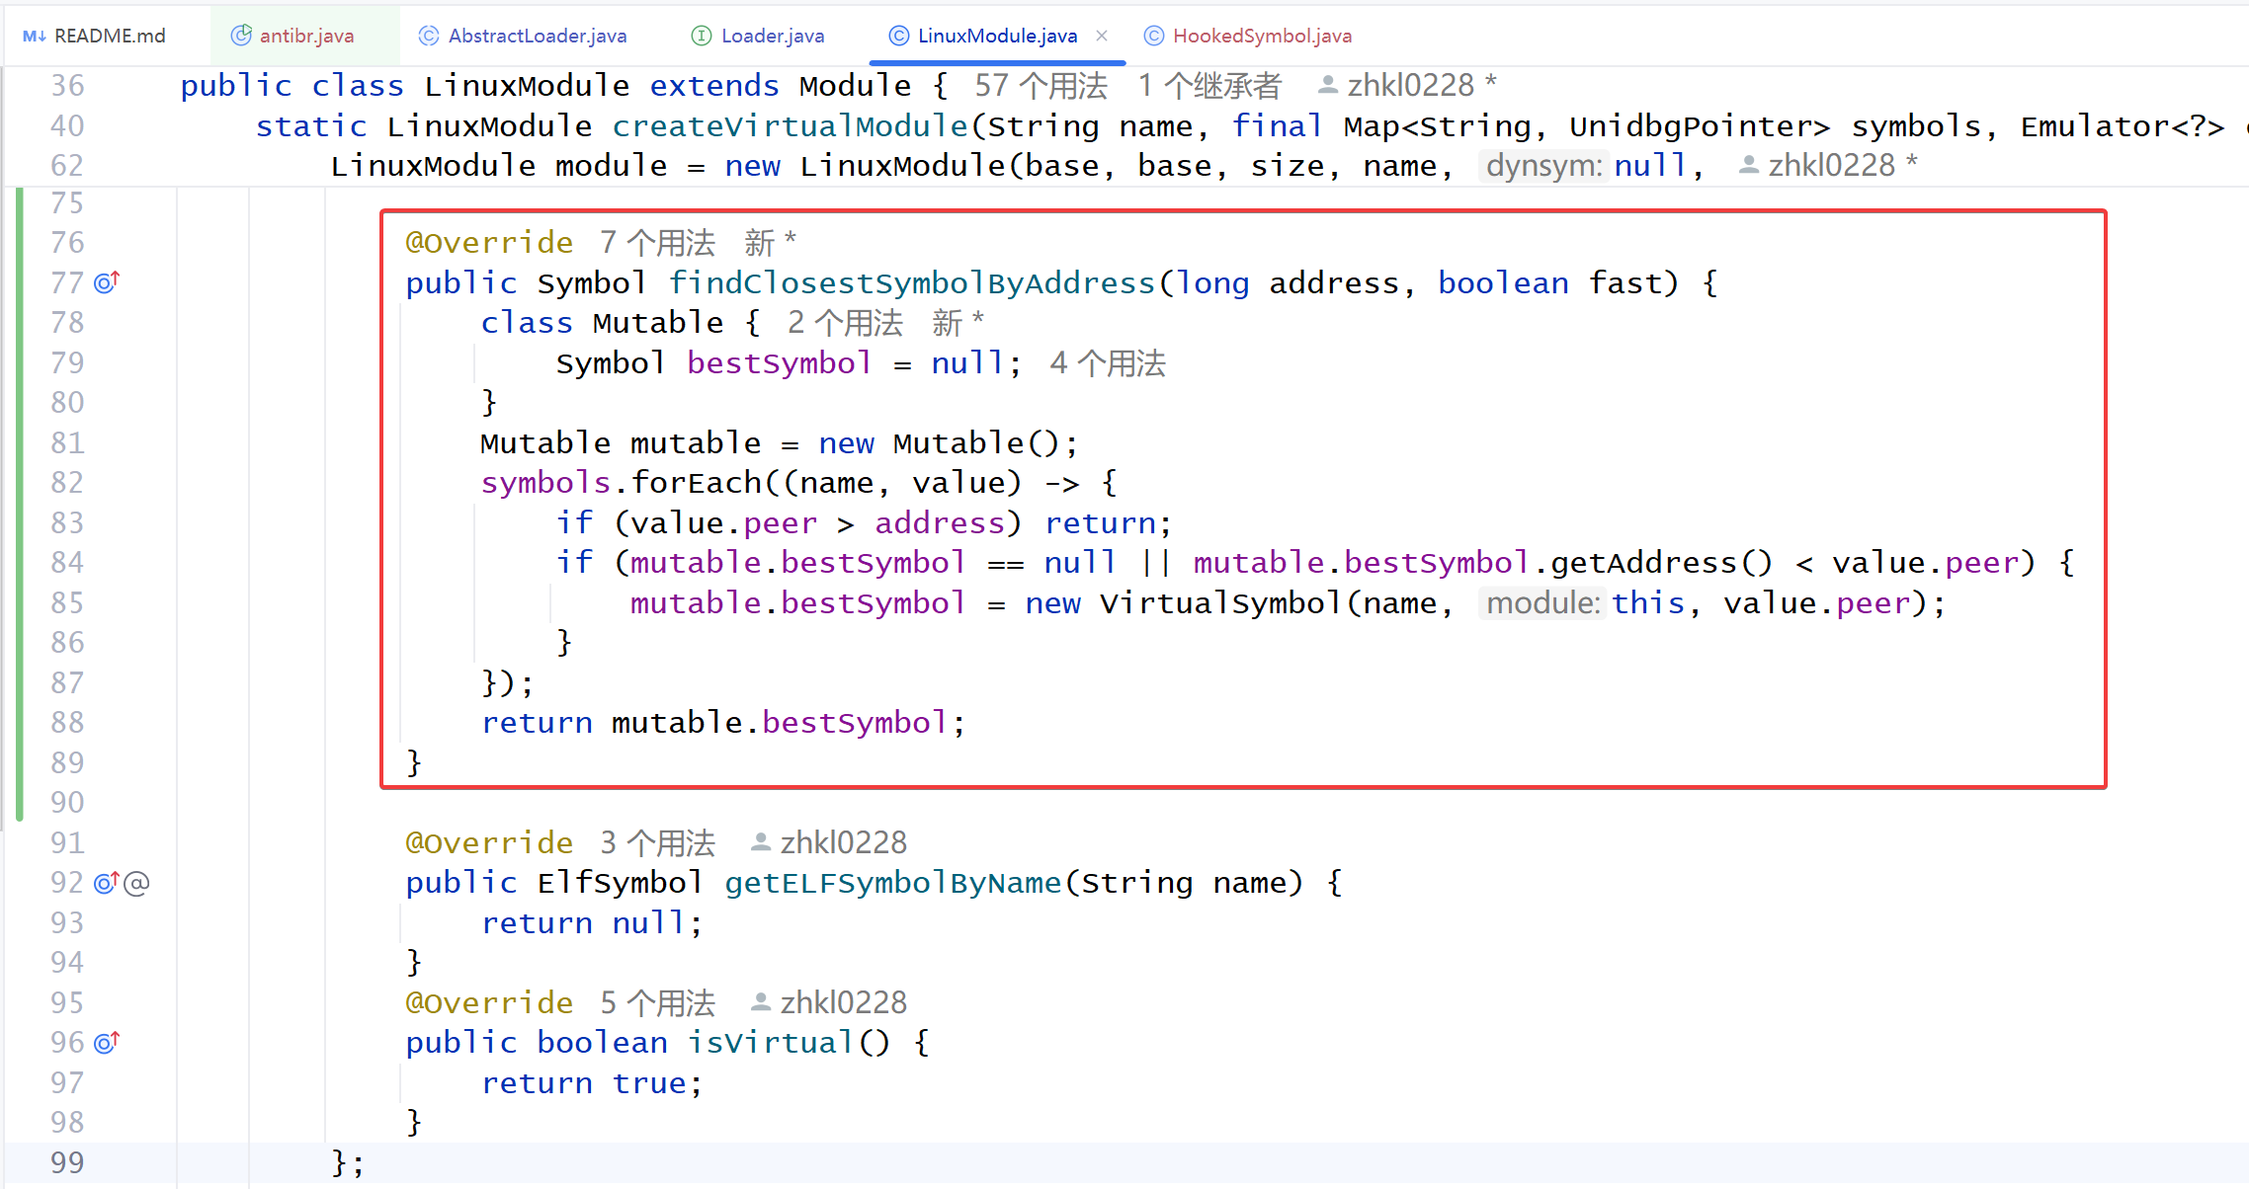Image resolution: width=2249 pixels, height=1189 pixels.
Task: Open the Loader.java tab
Action: click(x=772, y=37)
